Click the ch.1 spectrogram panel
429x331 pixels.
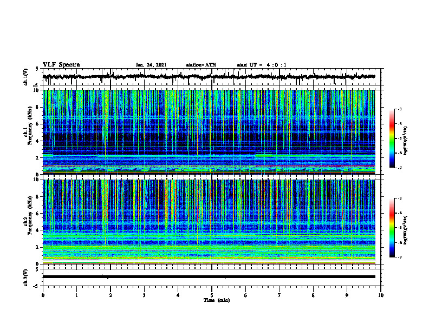pos(209,132)
